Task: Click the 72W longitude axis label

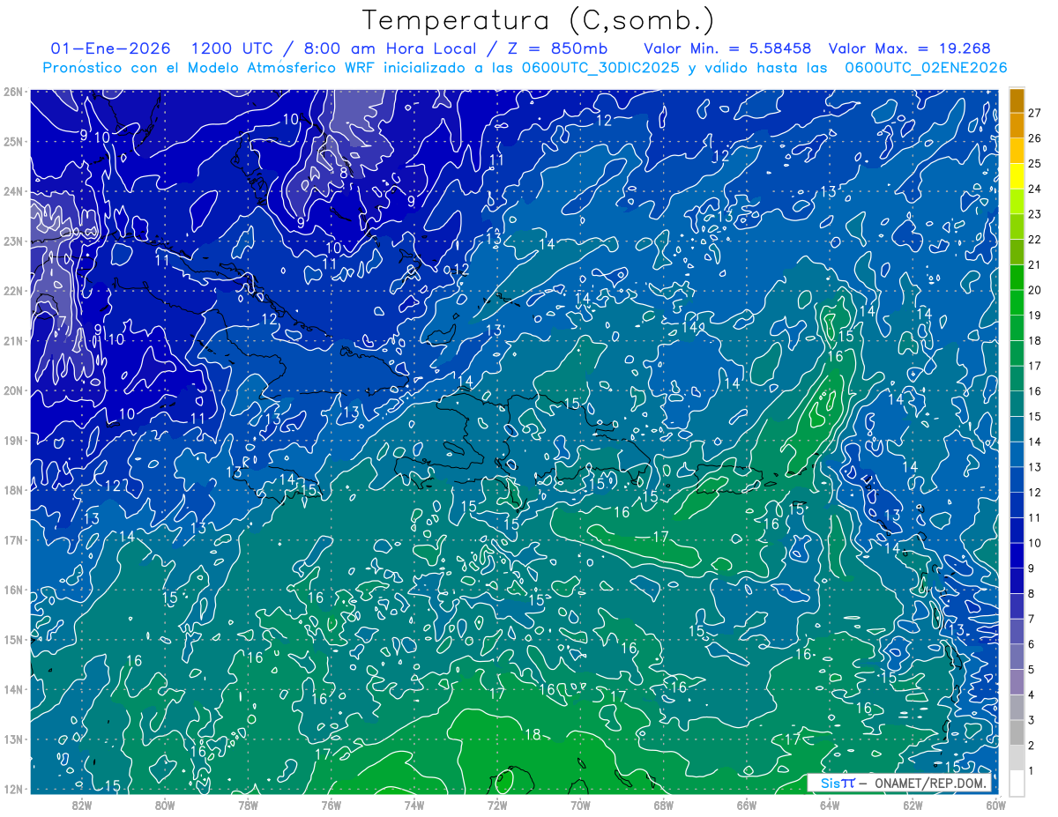Action: click(497, 805)
